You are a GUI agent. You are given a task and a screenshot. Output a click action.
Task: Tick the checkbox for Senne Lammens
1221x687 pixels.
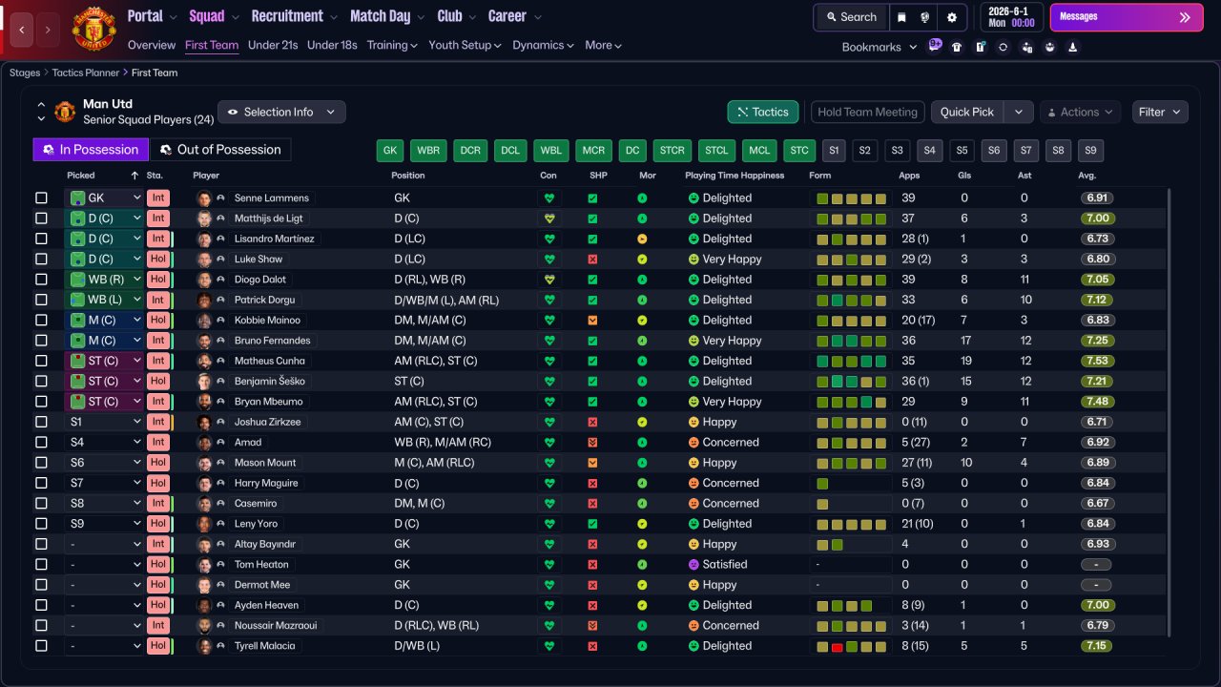[x=41, y=198]
